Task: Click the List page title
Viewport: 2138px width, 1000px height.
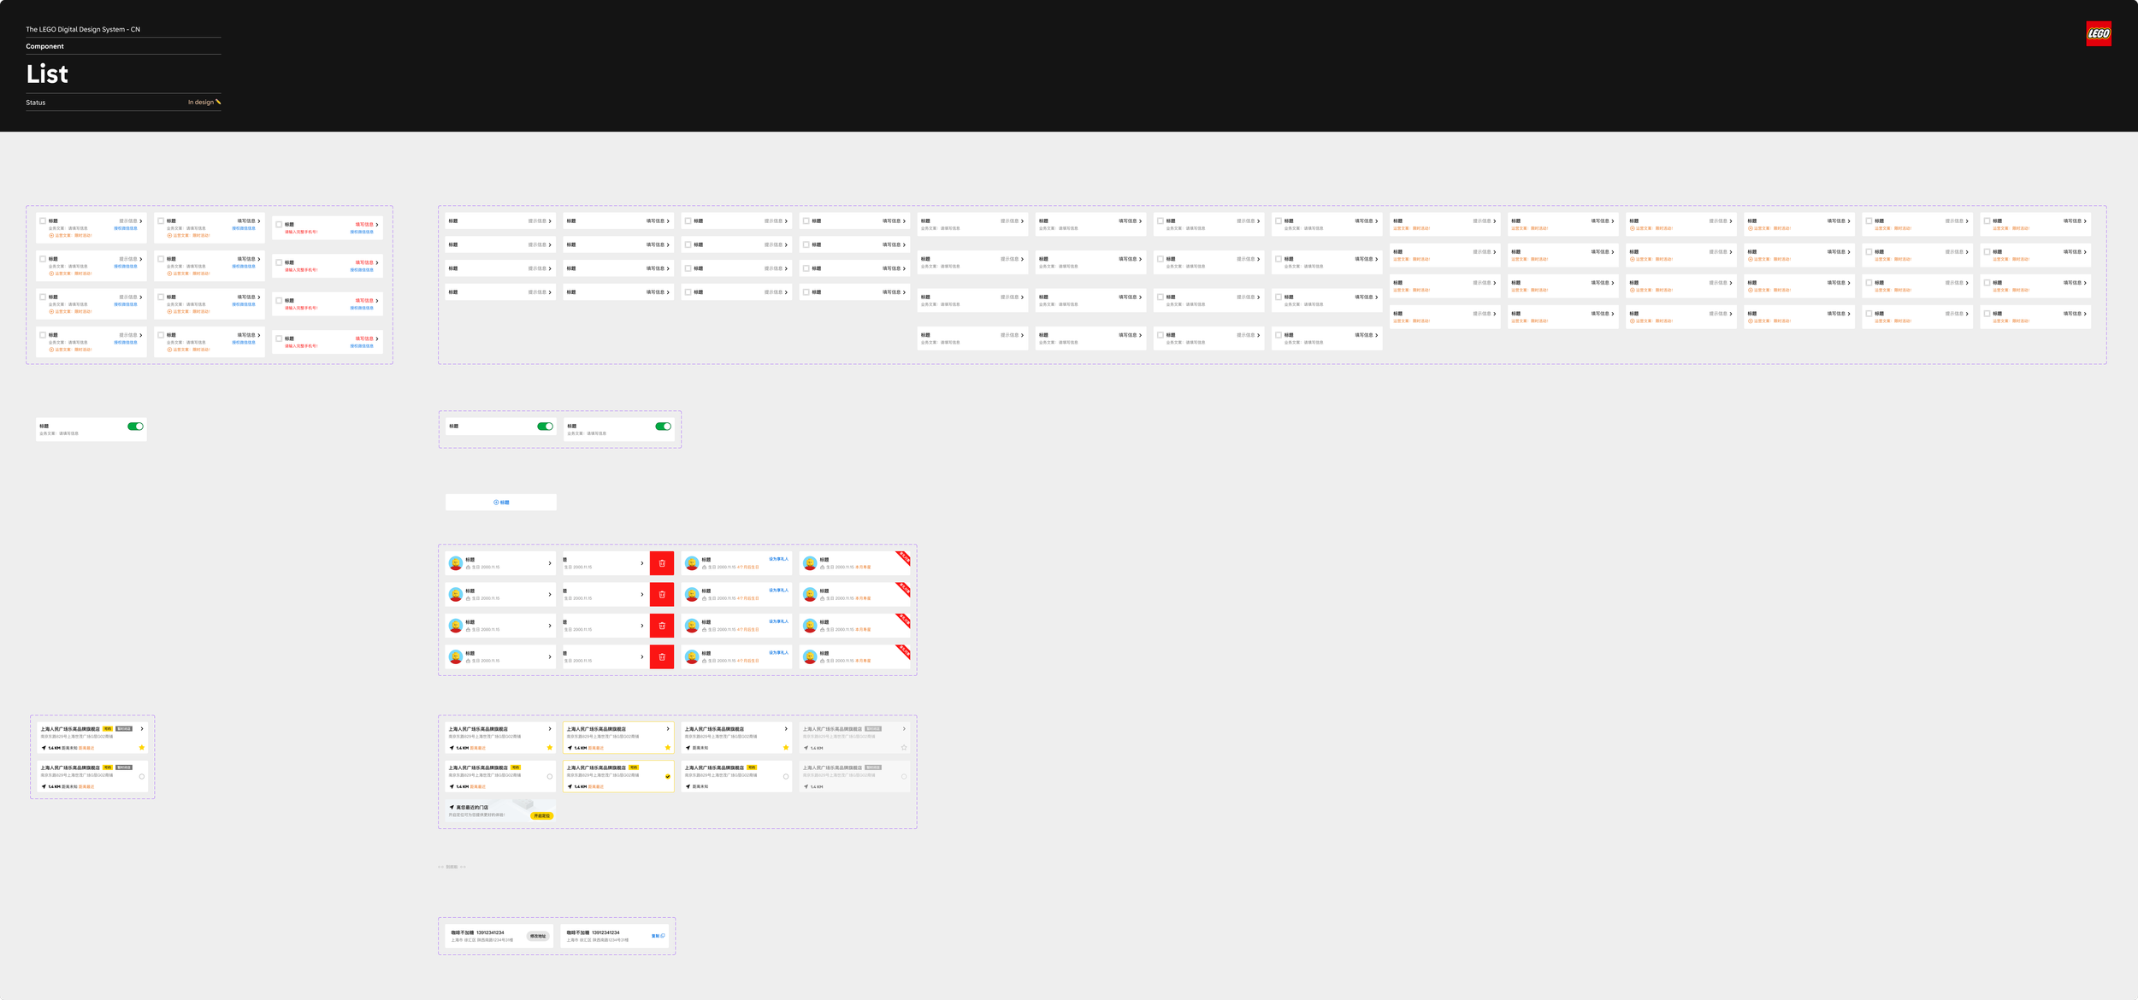Action: coord(47,74)
